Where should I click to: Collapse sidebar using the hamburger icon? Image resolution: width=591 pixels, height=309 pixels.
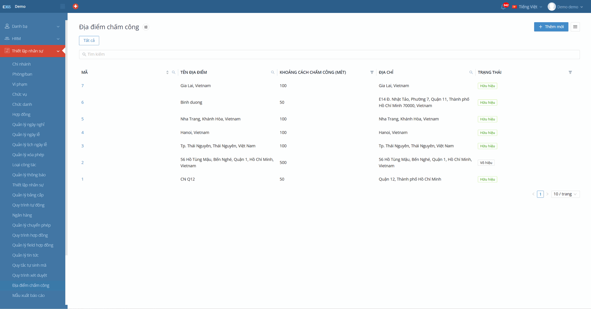point(62,6)
